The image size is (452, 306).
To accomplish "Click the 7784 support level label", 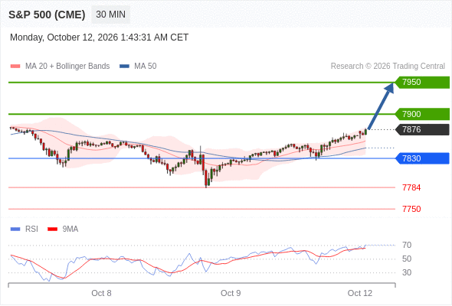I will click(411, 187).
